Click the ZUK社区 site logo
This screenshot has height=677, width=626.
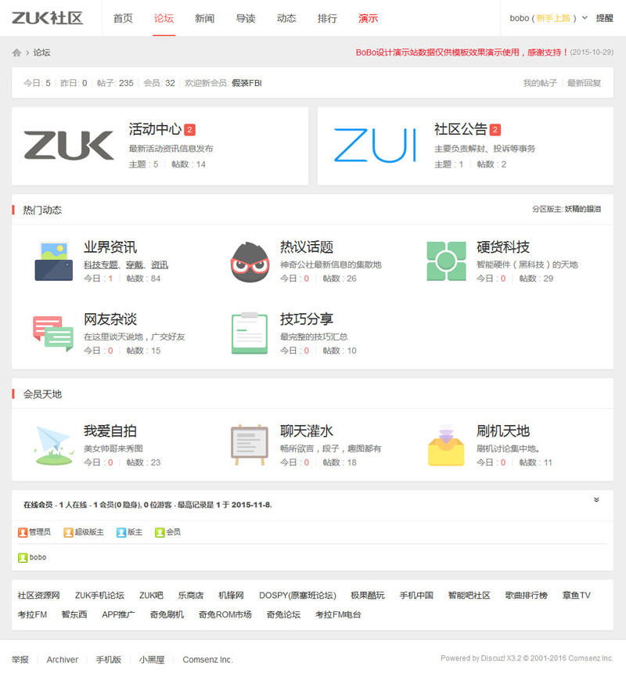[x=48, y=18]
